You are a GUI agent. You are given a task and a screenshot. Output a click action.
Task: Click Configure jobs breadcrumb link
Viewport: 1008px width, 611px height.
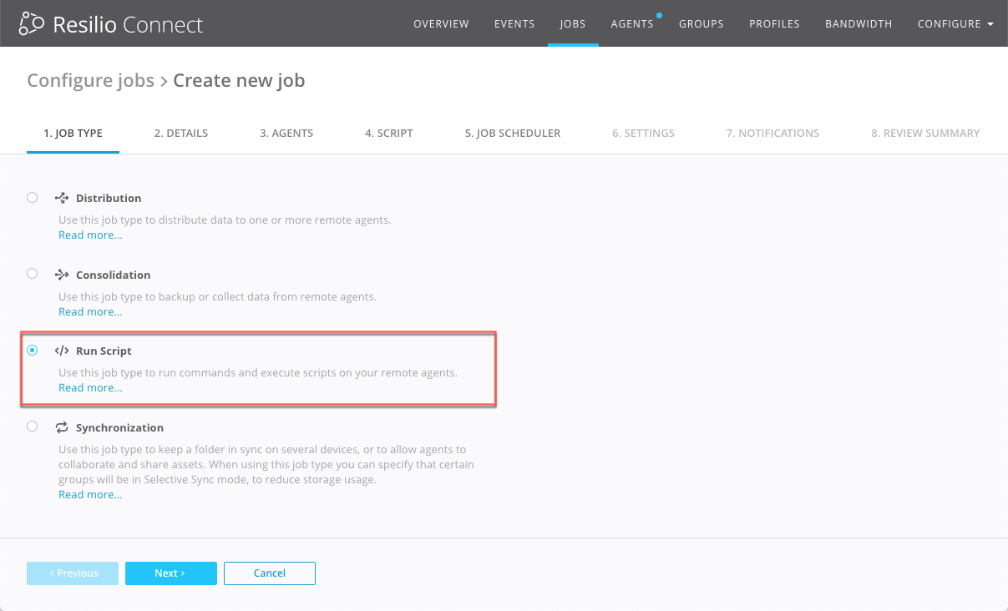[x=90, y=81]
